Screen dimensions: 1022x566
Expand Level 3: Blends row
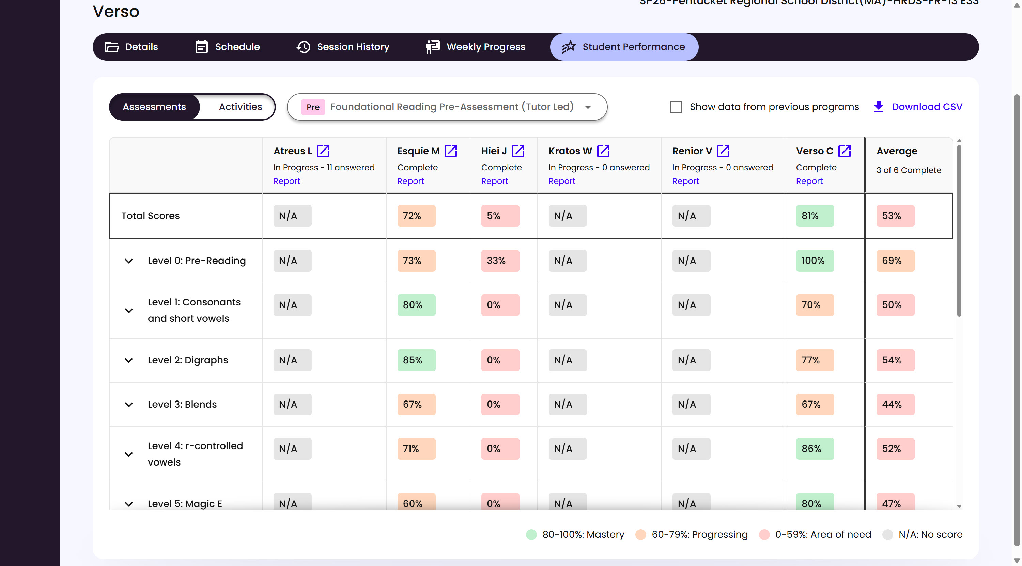(128, 405)
